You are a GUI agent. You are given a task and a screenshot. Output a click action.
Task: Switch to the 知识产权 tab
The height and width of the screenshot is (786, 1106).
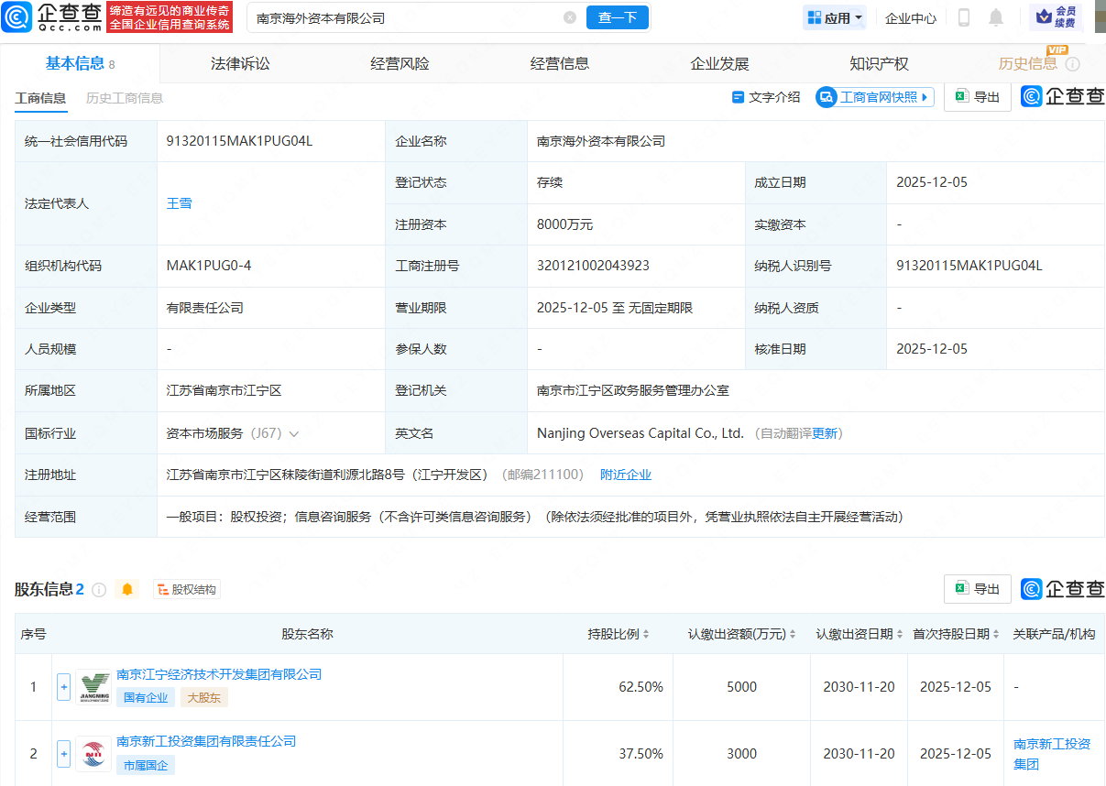(879, 63)
